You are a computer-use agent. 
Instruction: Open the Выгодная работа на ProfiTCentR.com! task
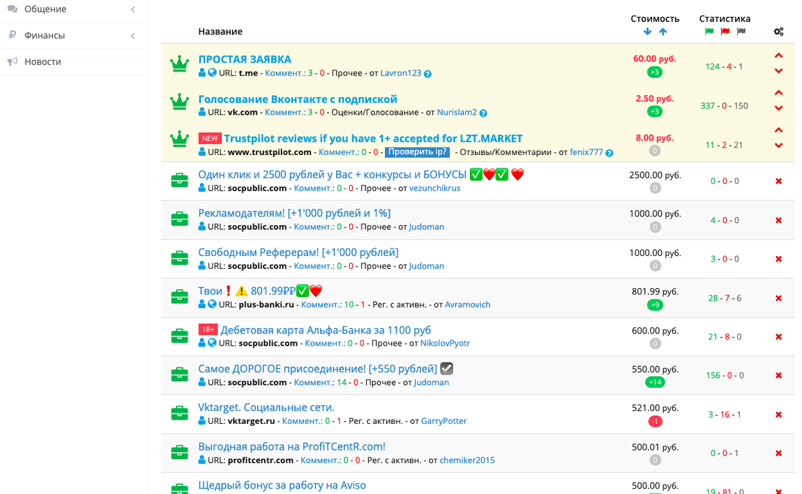pos(292,447)
